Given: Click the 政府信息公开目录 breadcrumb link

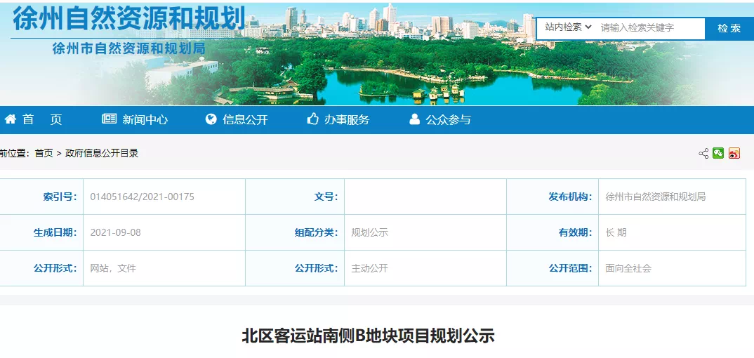Looking at the screenshot, I should (x=102, y=153).
